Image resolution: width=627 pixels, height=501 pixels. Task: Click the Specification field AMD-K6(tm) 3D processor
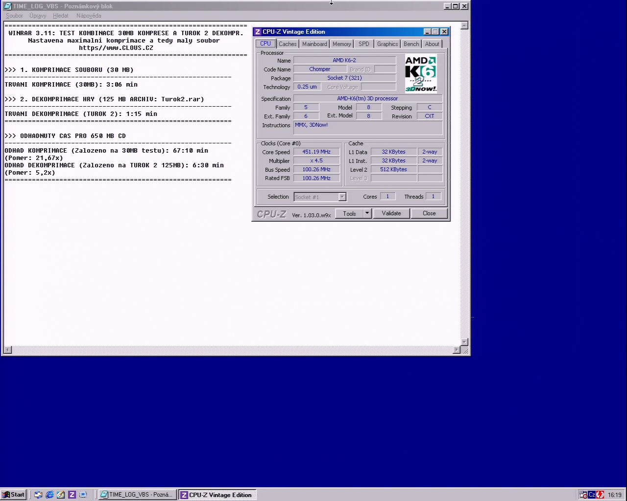[x=368, y=98]
